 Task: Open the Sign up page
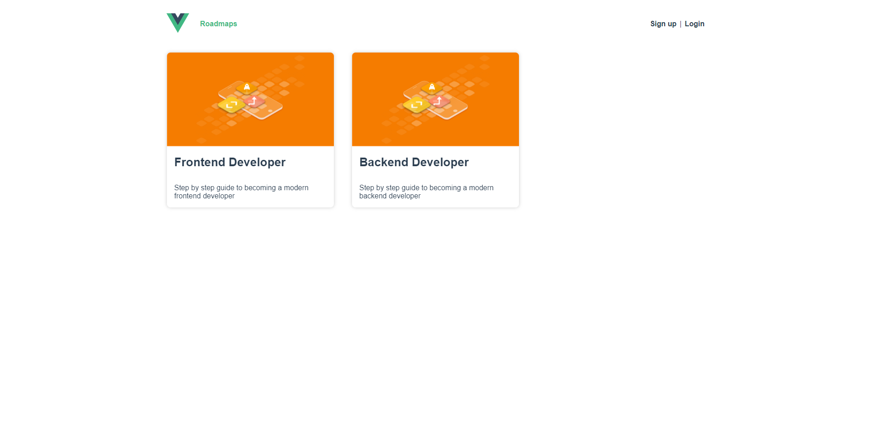[663, 24]
